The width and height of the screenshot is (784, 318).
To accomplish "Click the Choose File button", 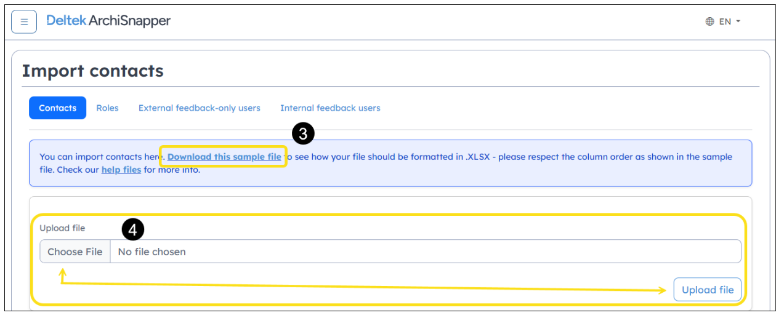I will click(75, 252).
